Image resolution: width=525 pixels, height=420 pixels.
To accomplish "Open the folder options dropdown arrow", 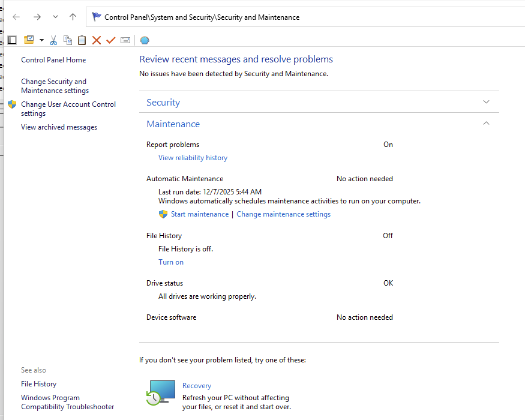I will point(41,40).
